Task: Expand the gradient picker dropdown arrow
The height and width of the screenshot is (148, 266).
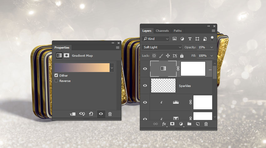Action: tap(112, 68)
